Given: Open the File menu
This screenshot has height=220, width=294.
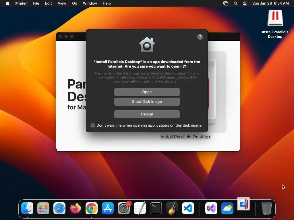Looking at the screenshot, I should (x=36, y=3).
